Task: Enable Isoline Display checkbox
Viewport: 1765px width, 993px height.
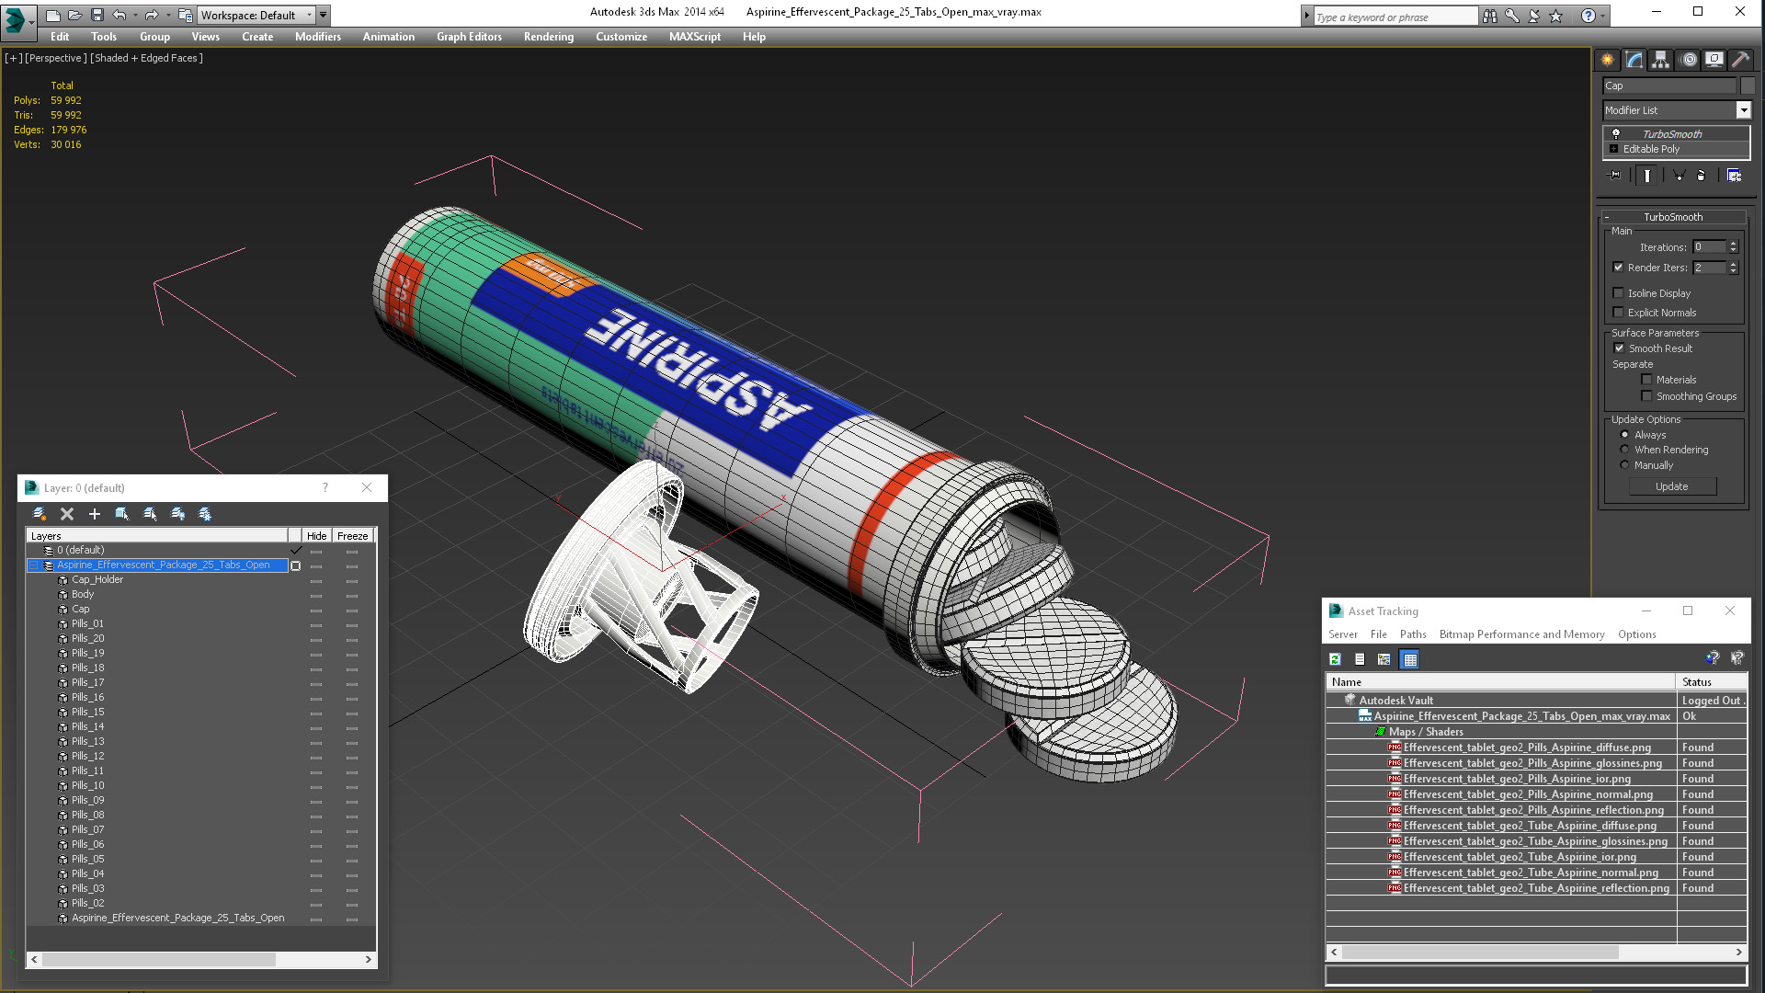Action: pos(1619,293)
